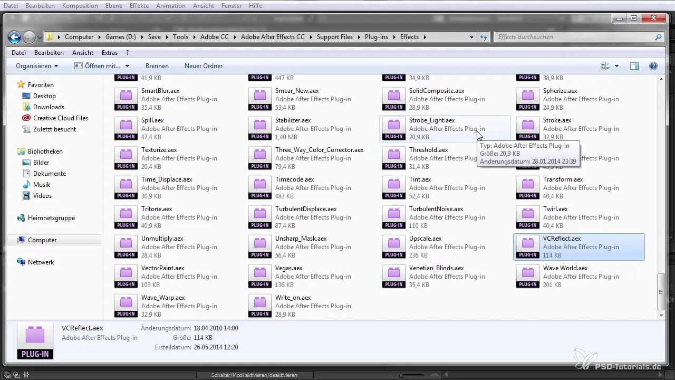Image resolution: width=675 pixels, height=380 pixels.
Task: Select the Transform.aex plug-in icon
Action: click(x=527, y=188)
